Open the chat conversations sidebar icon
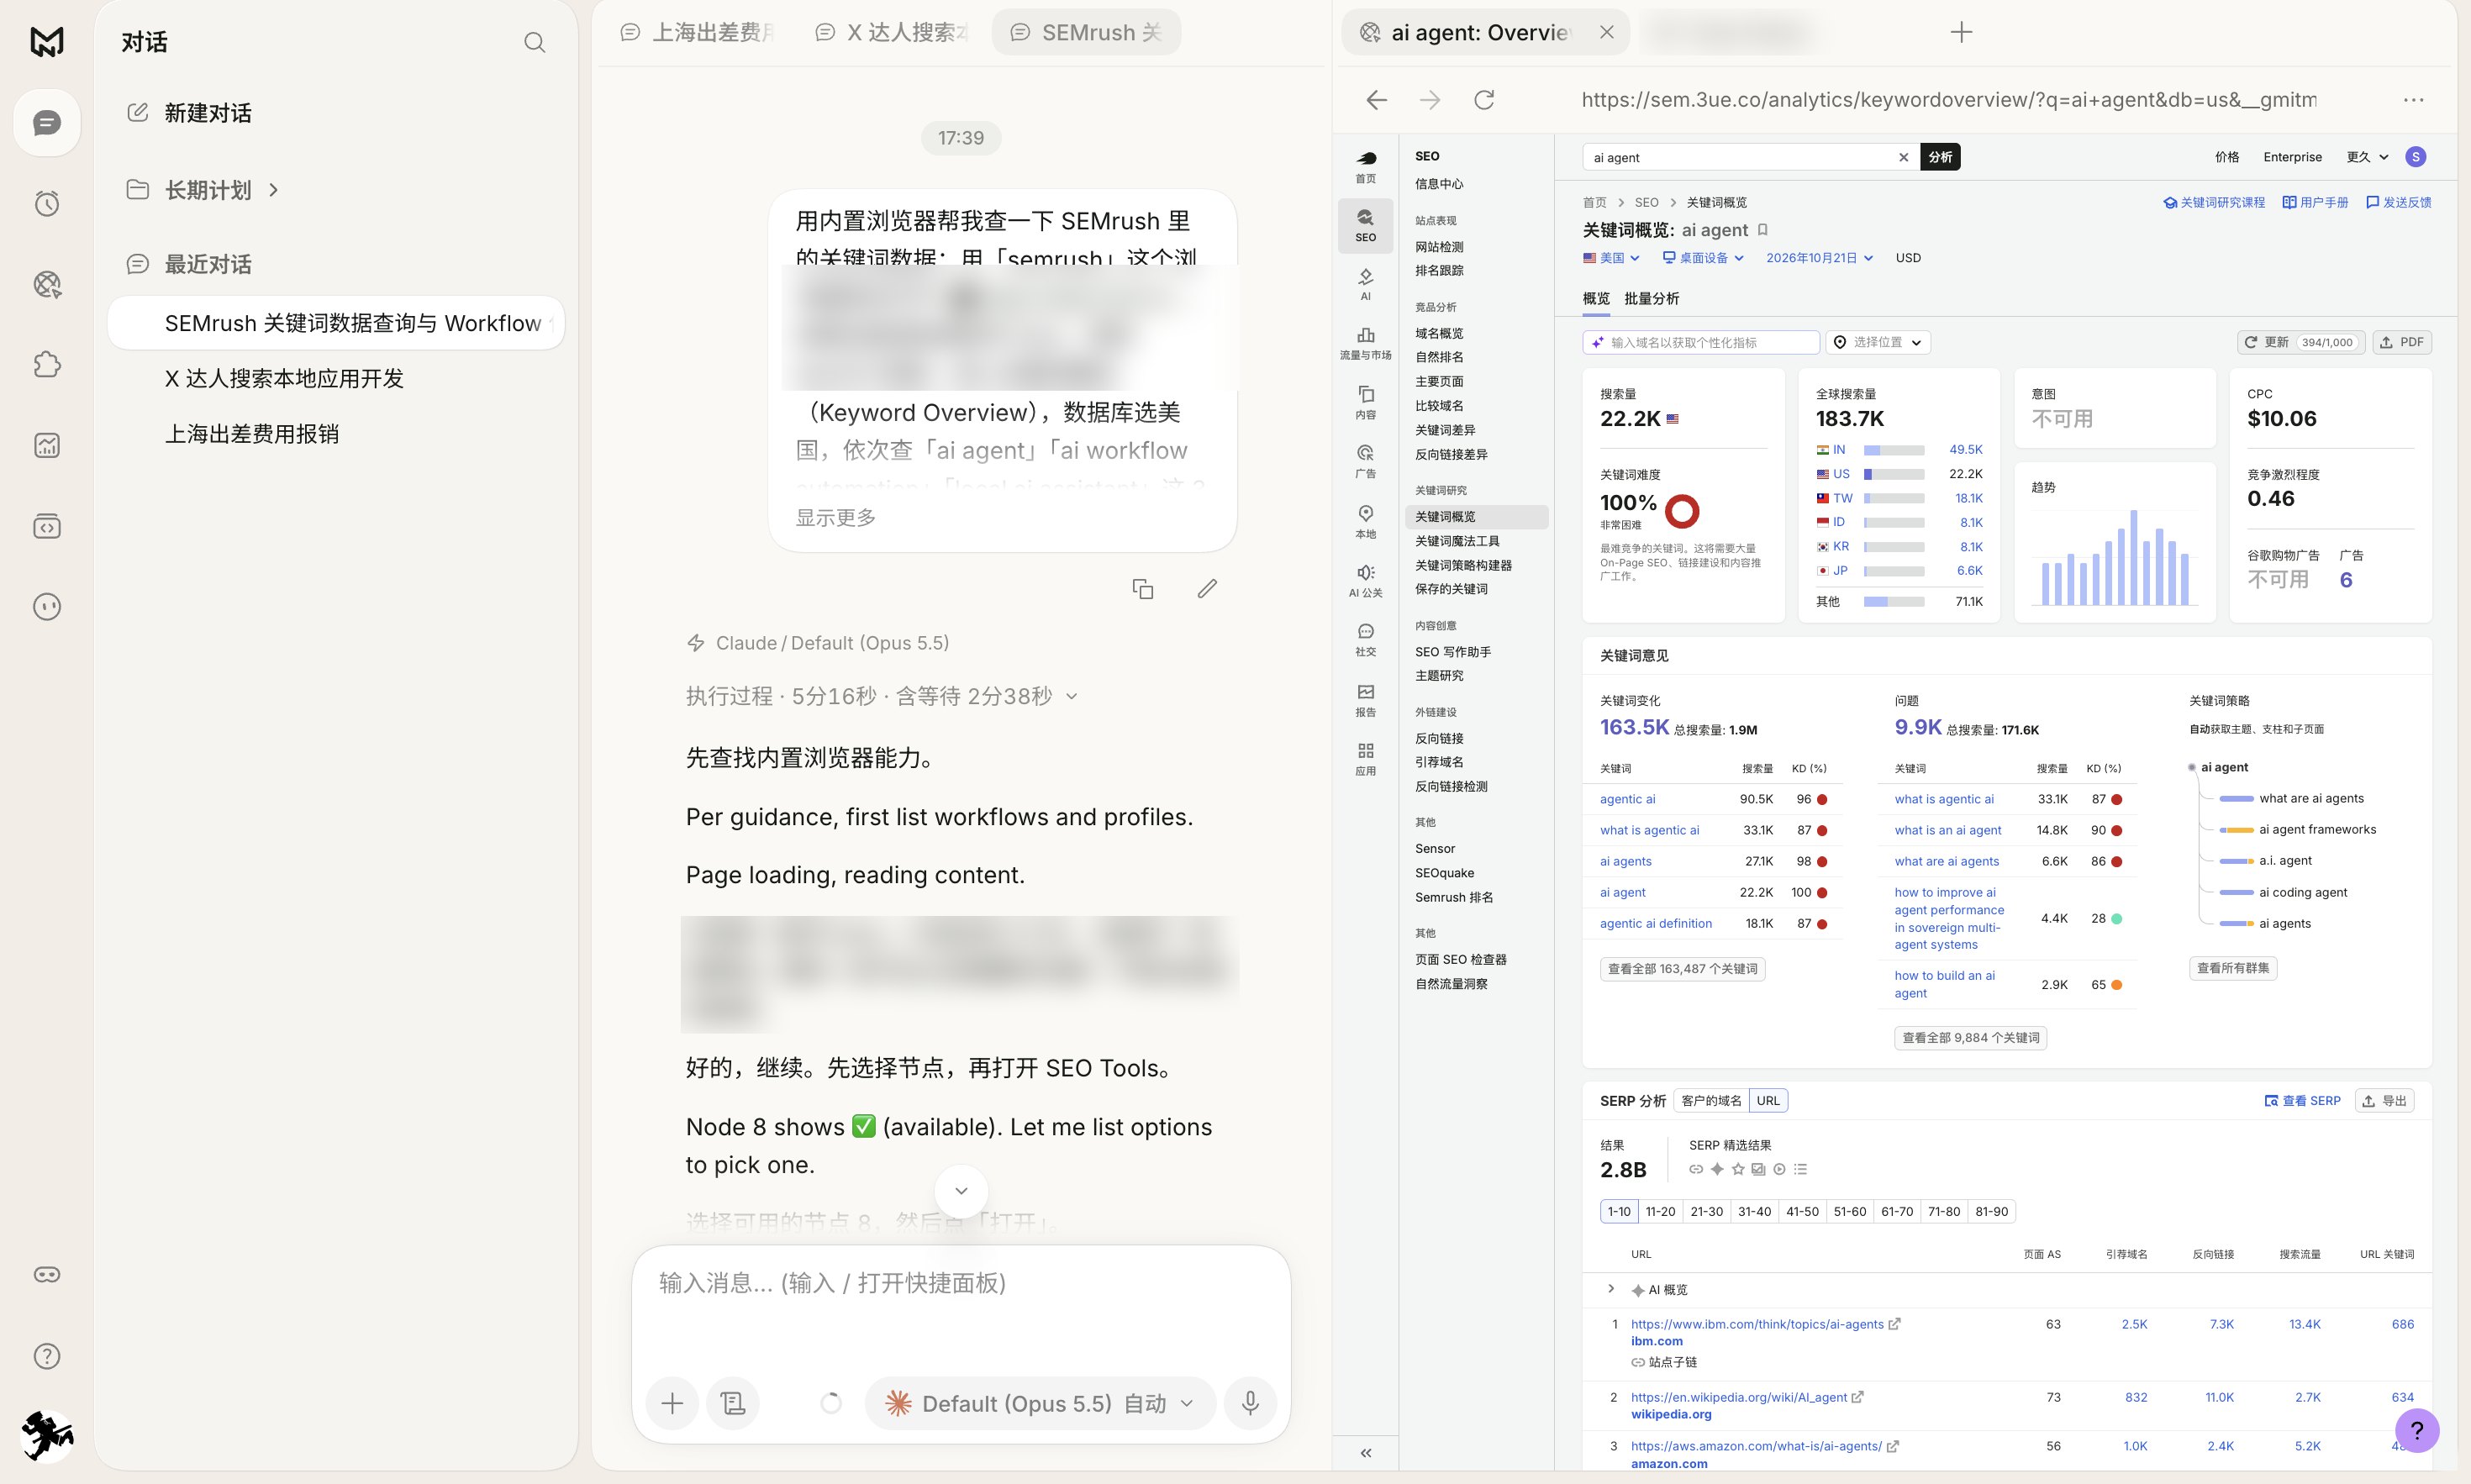The image size is (2471, 1484). click(x=47, y=122)
